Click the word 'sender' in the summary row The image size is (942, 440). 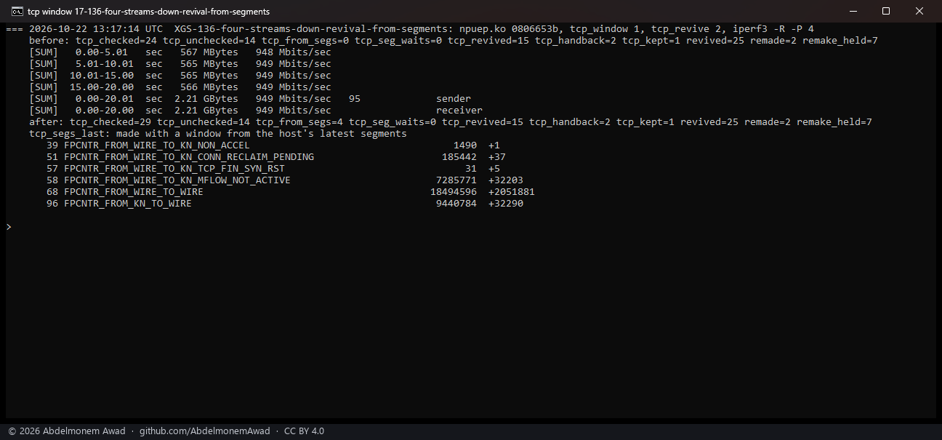(x=454, y=99)
